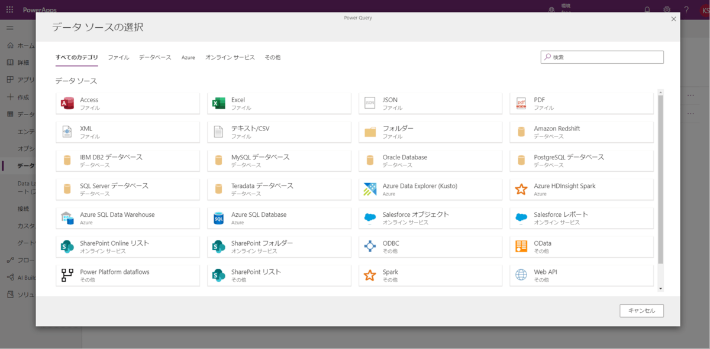
Task: Open the environment selector in header
Action: 559,9
